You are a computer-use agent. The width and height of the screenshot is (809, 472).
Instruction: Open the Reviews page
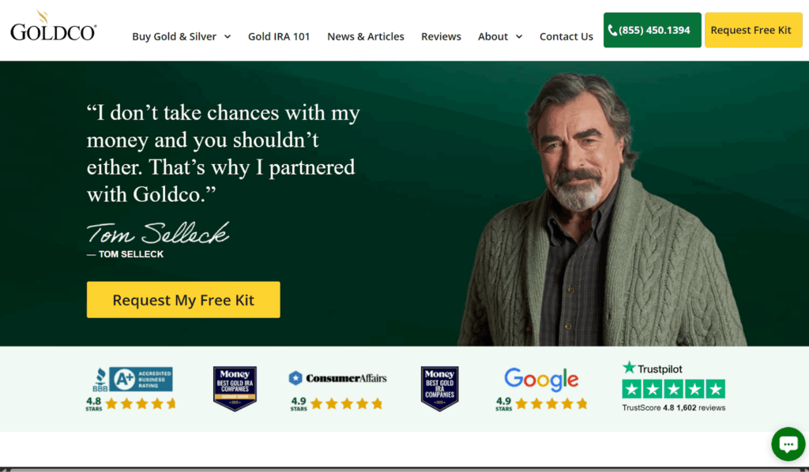441,36
